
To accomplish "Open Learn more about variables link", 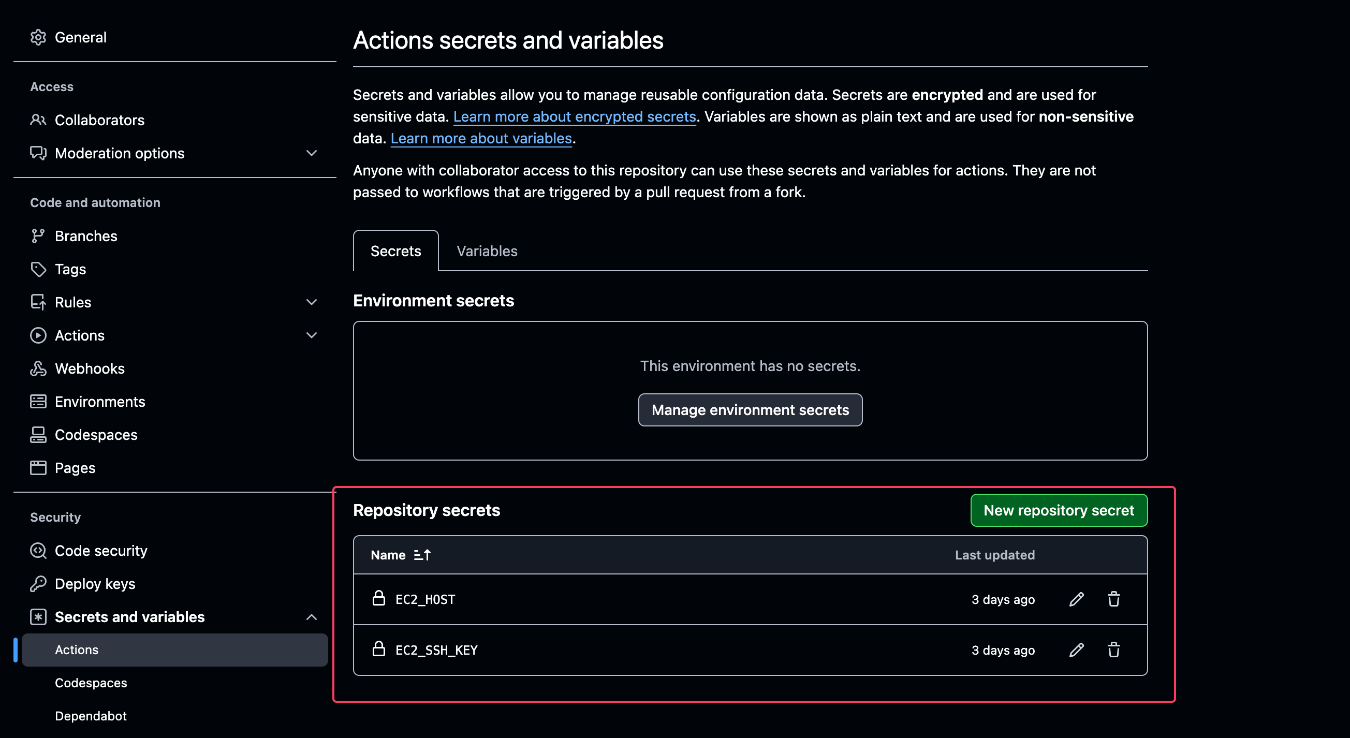I will (x=480, y=138).
